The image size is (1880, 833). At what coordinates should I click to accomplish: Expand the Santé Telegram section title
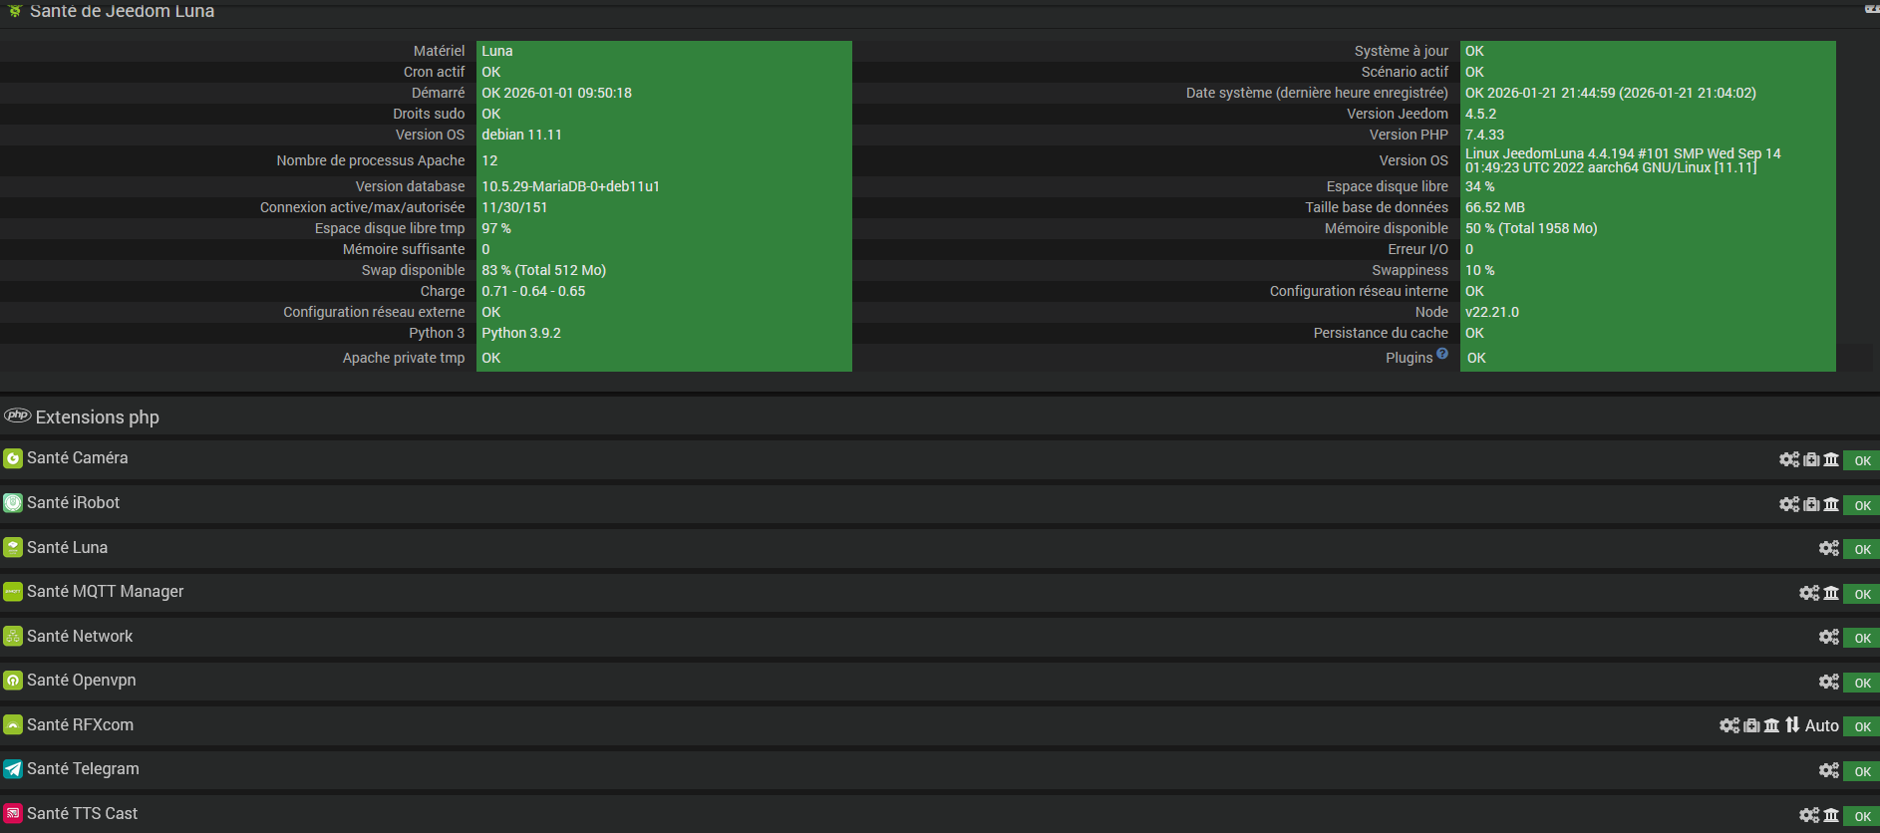(x=83, y=769)
